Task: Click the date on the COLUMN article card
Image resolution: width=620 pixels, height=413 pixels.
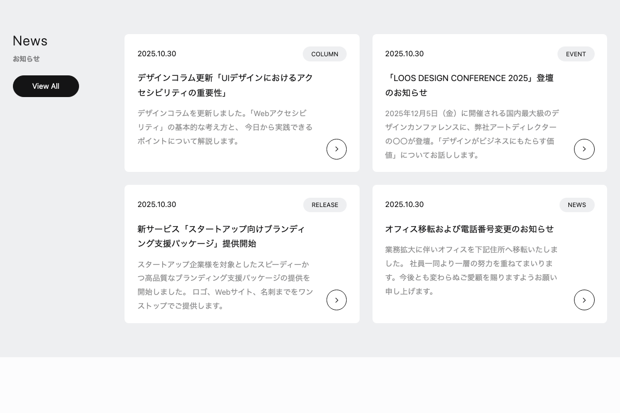Action: [157, 54]
